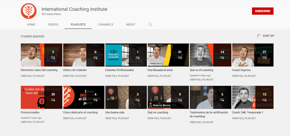Open the Sort By dropdown
Screen dimensions: 290x136
point(266,36)
